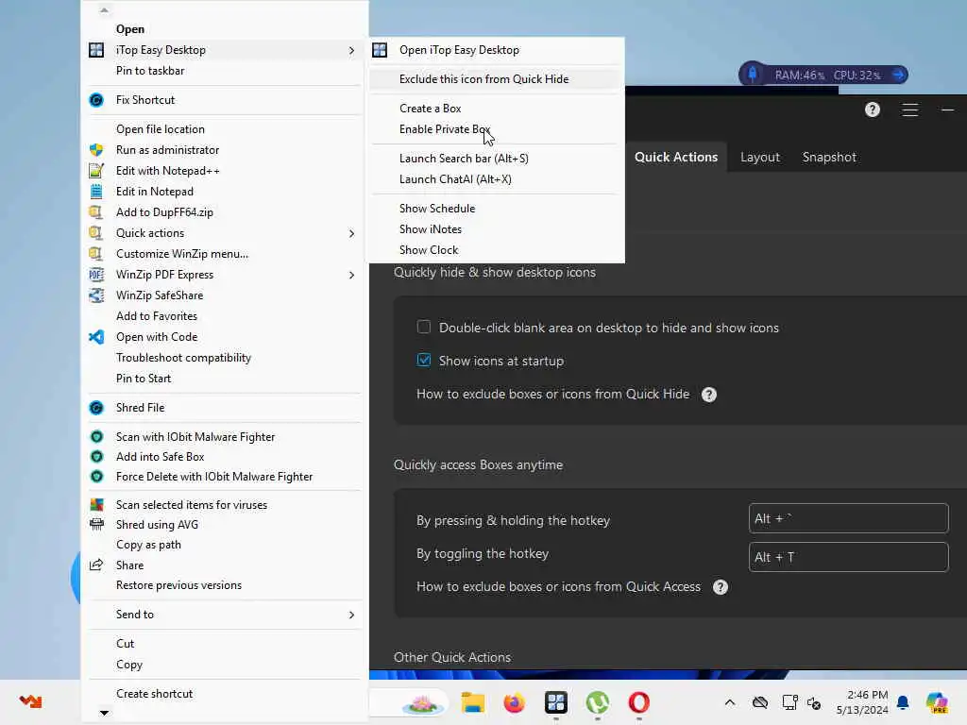Click the Add into Safe Box icon
The height and width of the screenshot is (725, 967).
coord(97,457)
